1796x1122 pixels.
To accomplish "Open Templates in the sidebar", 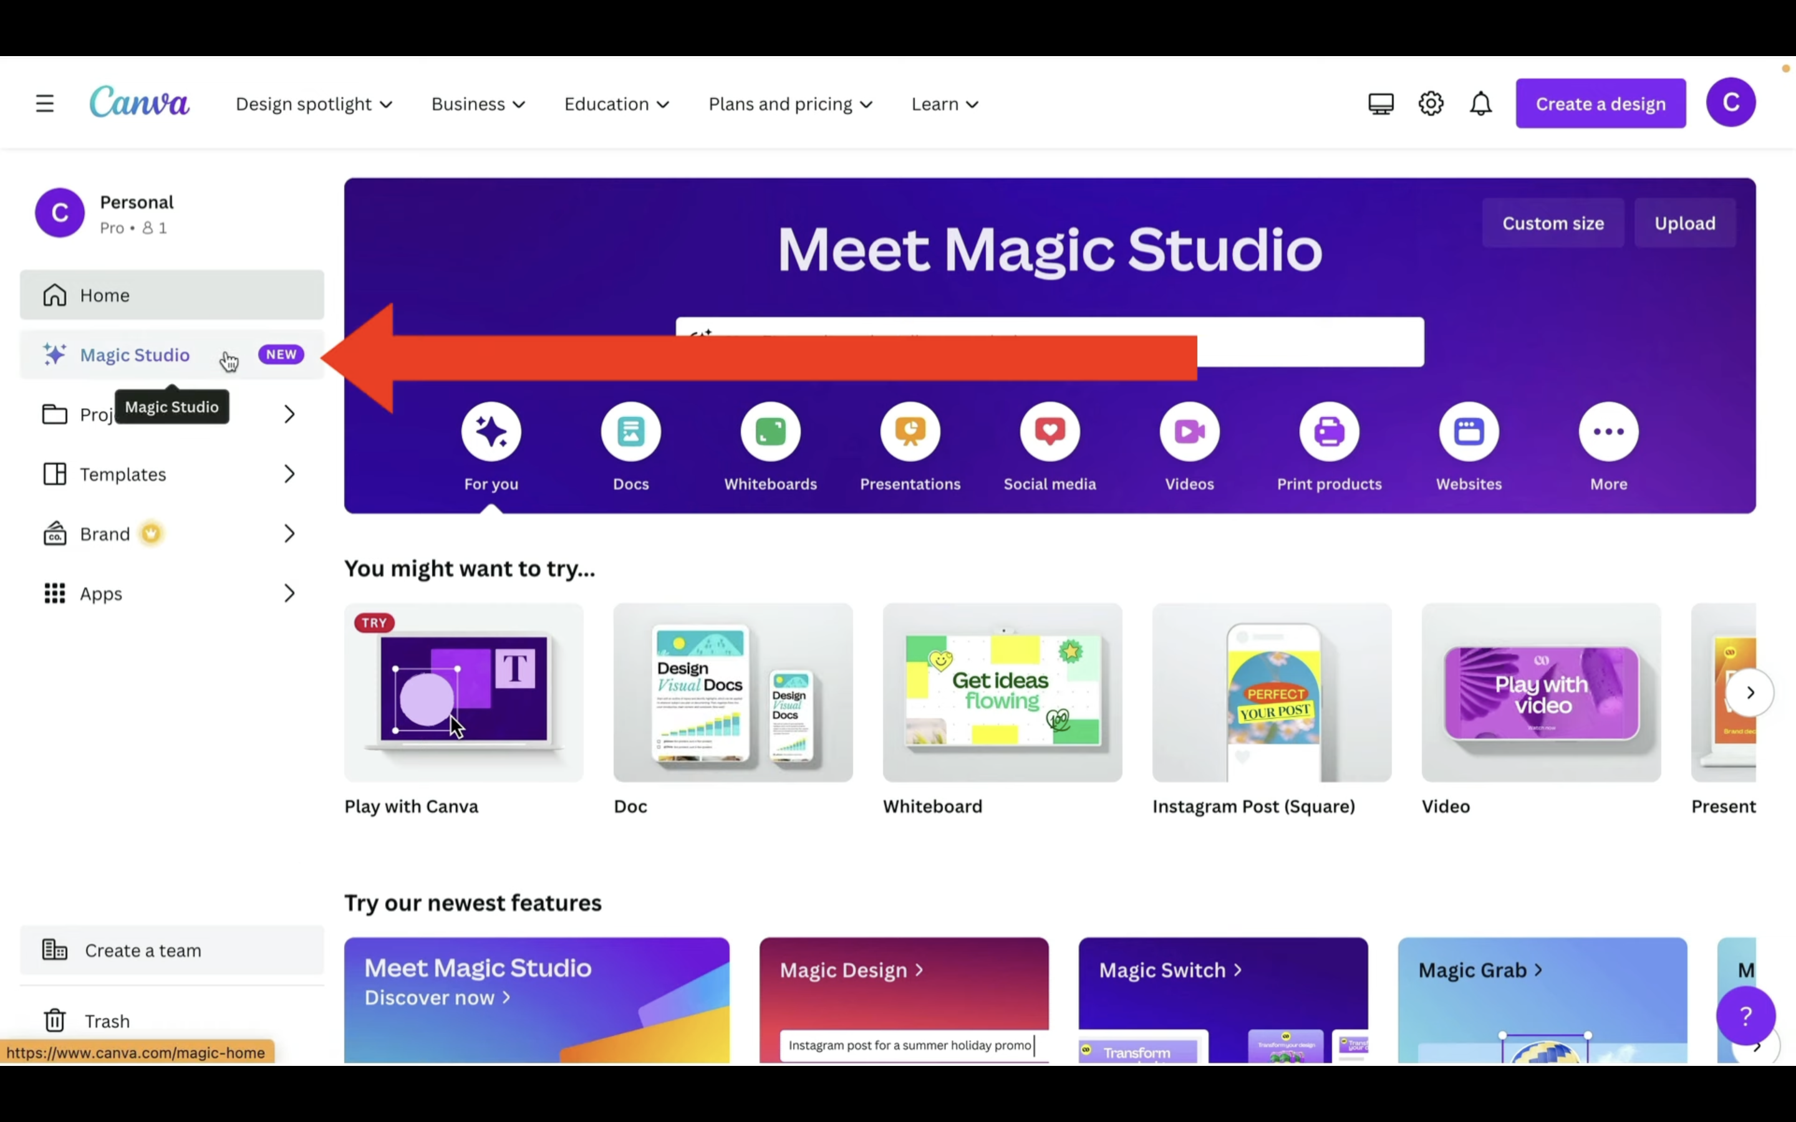I will [x=171, y=474].
